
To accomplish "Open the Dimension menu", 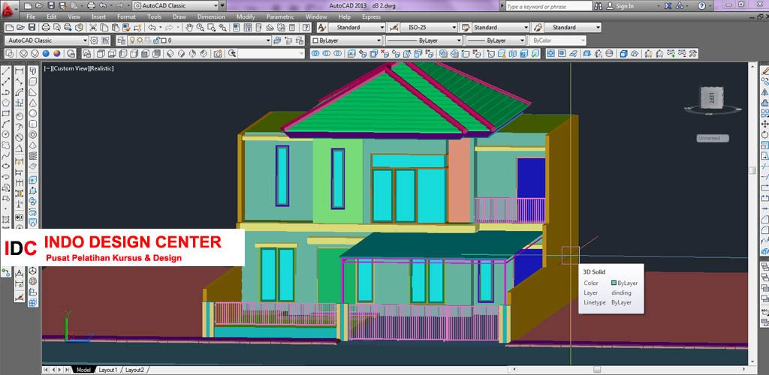I will [211, 16].
